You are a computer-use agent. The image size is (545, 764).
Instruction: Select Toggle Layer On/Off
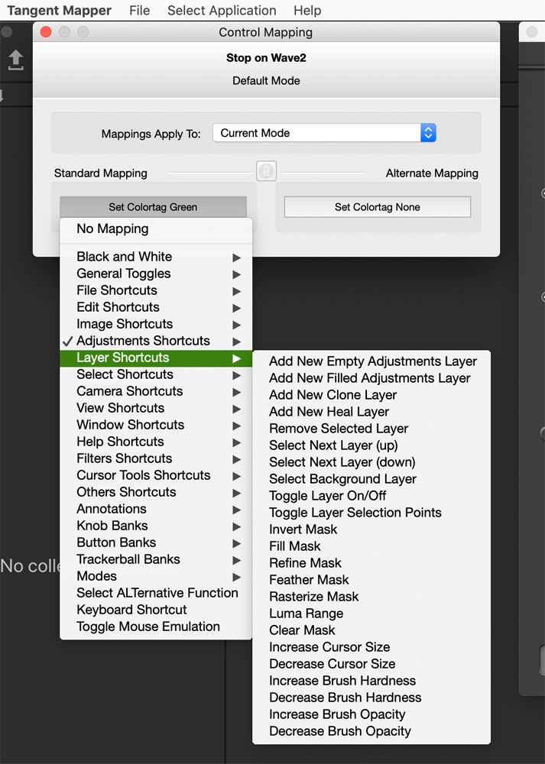327,496
